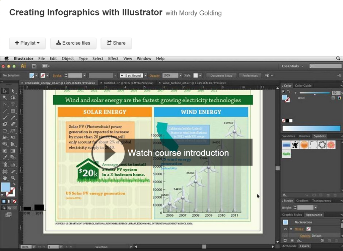The width and height of the screenshot is (343, 251).
Task: Click the Document Setup button
Action: (x=221, y=76)
